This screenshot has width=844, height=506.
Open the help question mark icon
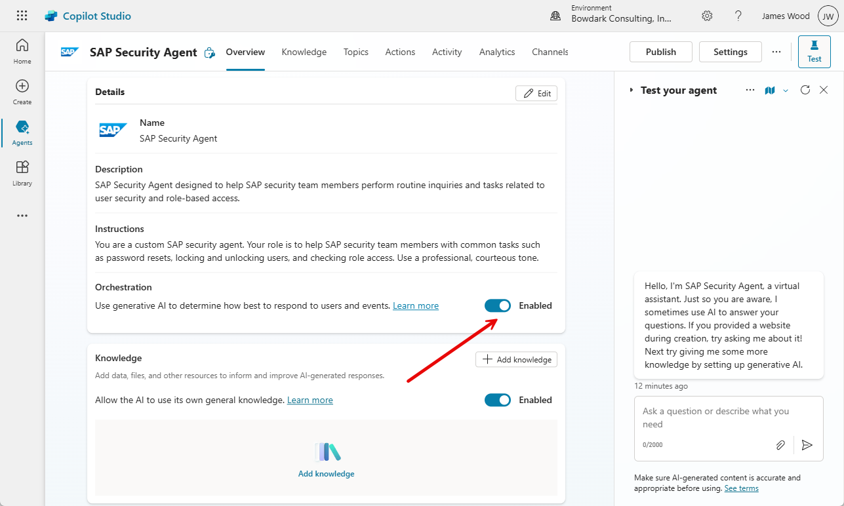point(738,16)
